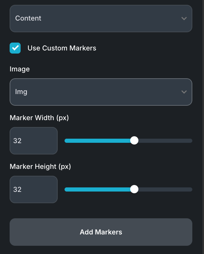Click the blue filled Marker Height slider track
The image size is (204, 254).
tap(98, 189)
